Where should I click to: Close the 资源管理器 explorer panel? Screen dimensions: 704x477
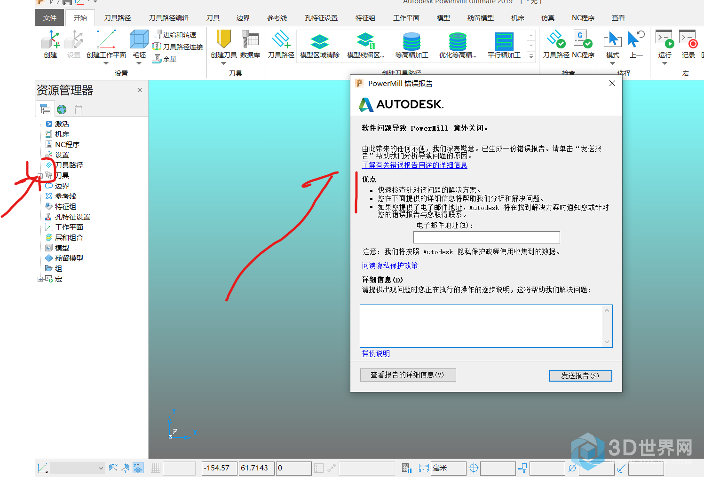pos(140,90)
